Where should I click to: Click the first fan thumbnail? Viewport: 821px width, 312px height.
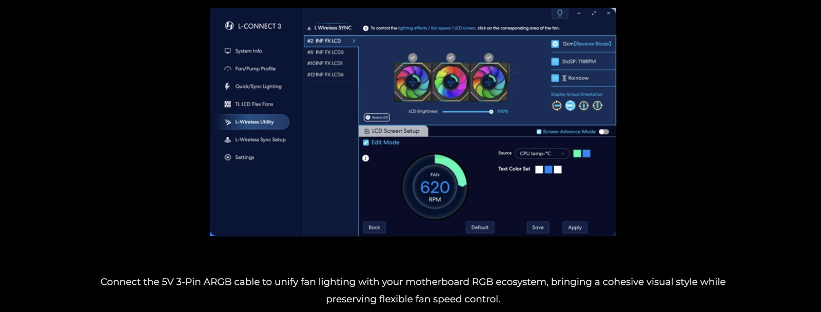click(x=413, y=82)
